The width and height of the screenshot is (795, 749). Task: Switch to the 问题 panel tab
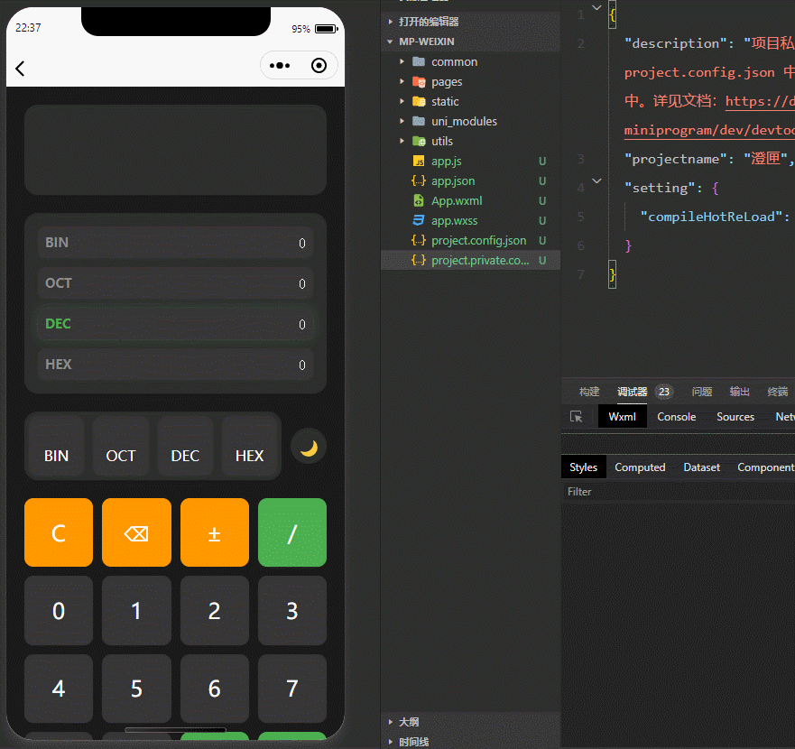click(702, 392)
